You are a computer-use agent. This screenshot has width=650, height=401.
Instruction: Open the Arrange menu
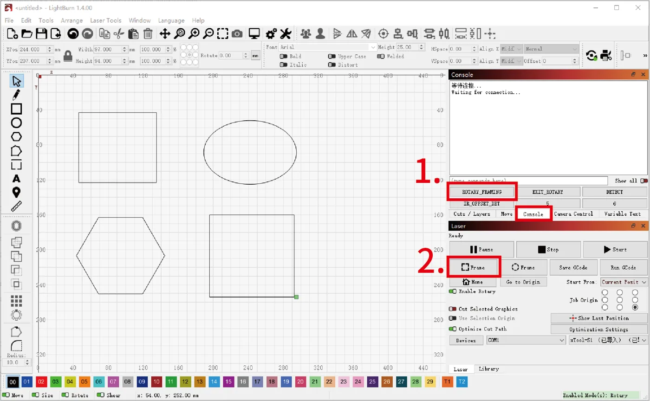coord(71,20)
